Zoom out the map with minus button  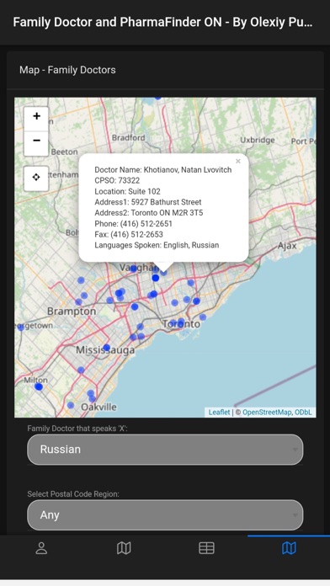click(36, 143)
